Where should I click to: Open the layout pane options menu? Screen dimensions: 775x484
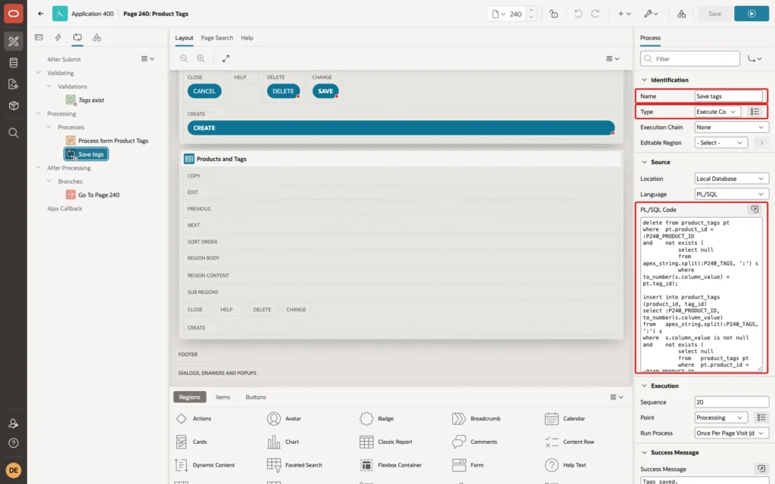612,58
